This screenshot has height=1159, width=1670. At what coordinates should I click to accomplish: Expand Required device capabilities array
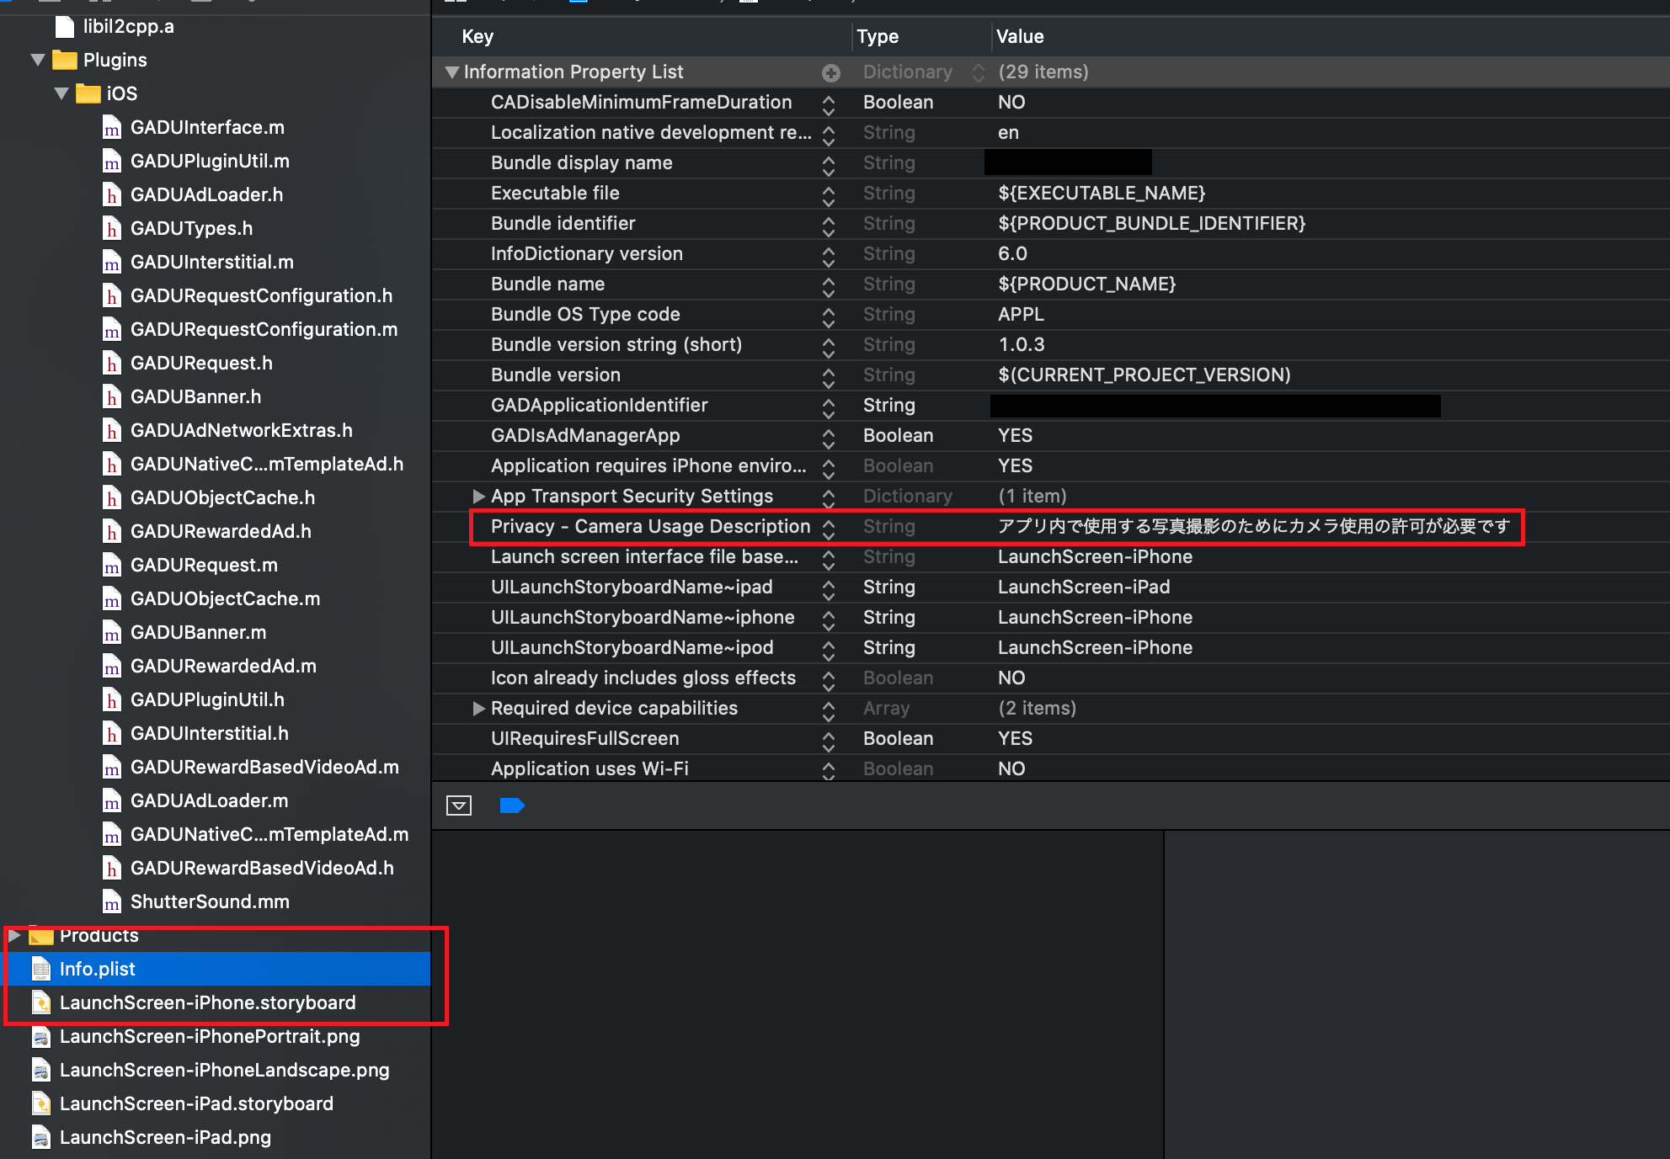click(478, 708)
